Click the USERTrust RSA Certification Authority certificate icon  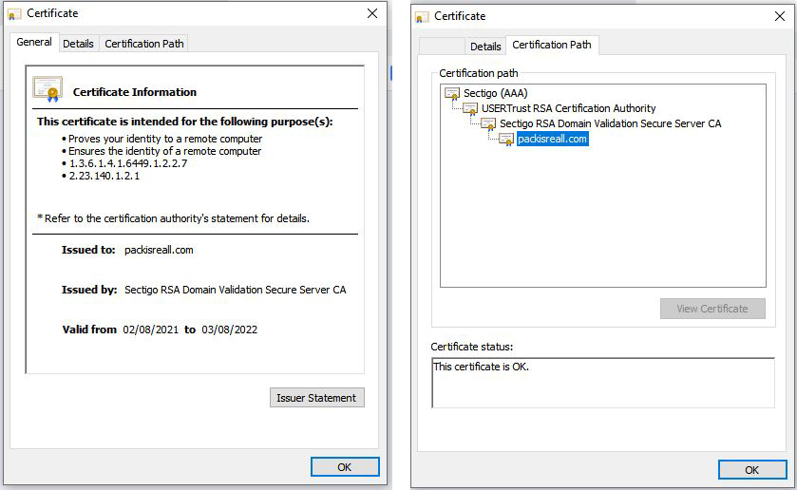tap(470, 109)
